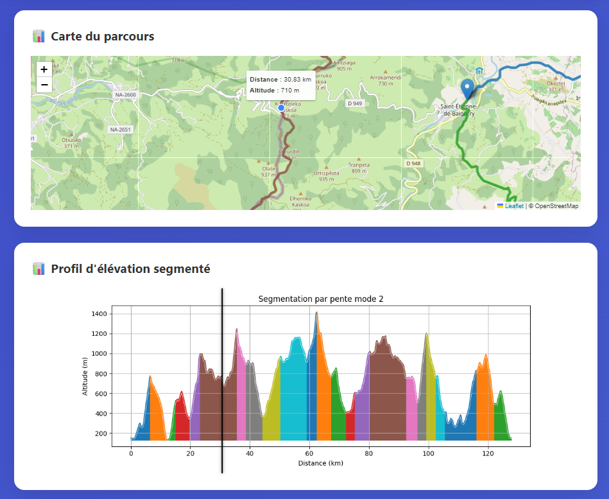The image size is (609, 499).
Task: Click the chart icon beside Carte du parcours
Action: pos(39,36)
